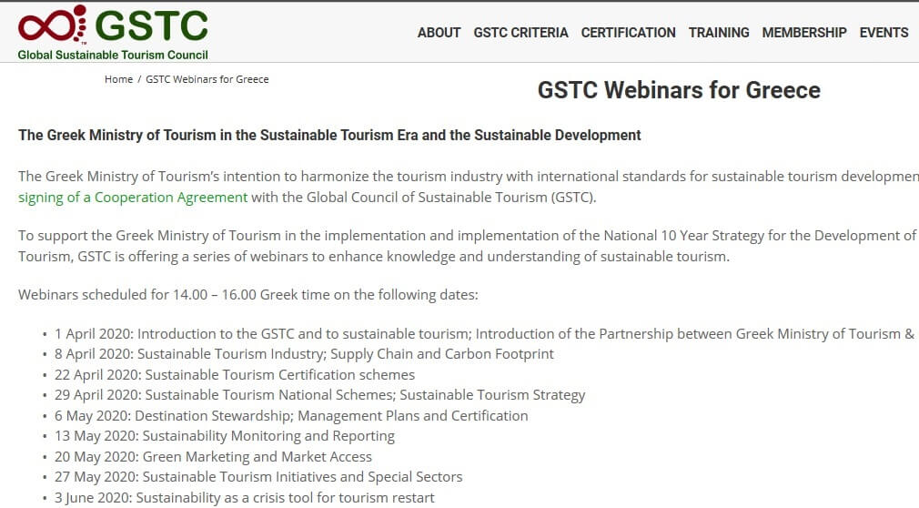
Task: Go to Home breadcrumb link
Action: coord(118,79)
